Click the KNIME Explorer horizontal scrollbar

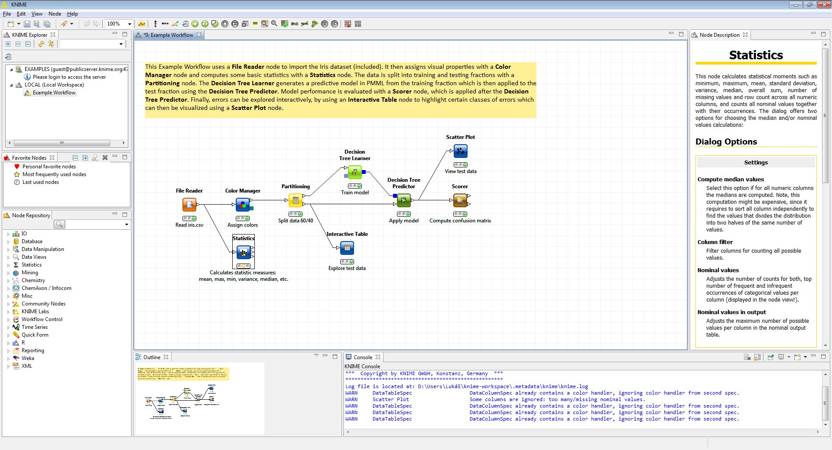62,143
